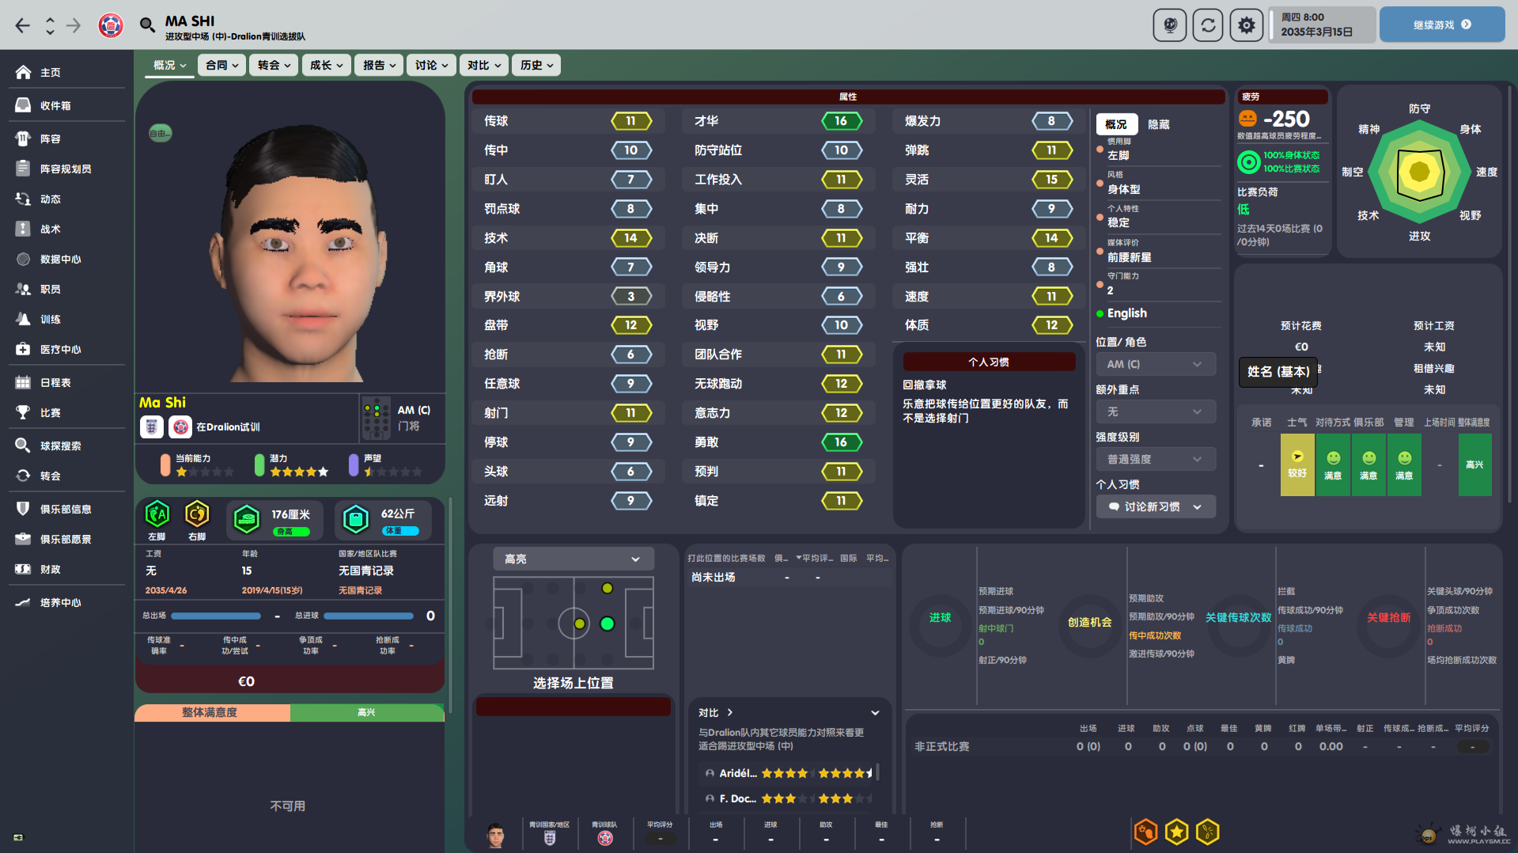Click 继续游戏 continue game button

coord(1441,25)
